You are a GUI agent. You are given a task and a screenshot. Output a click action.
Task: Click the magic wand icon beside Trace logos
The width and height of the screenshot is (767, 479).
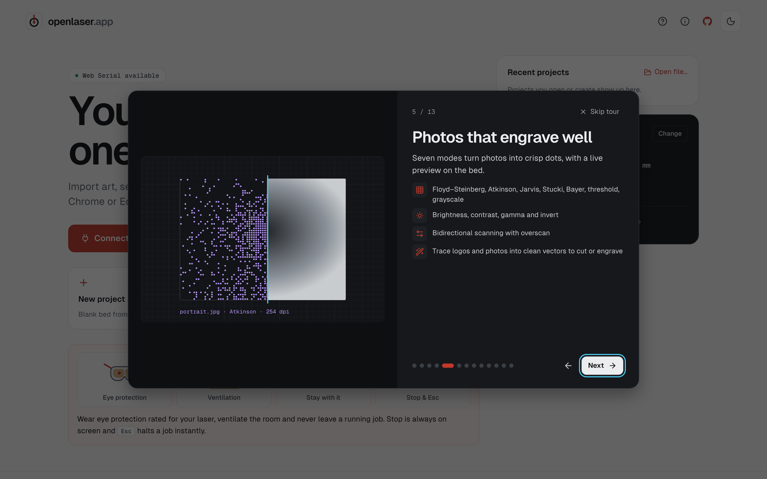(x=420, y=251)
